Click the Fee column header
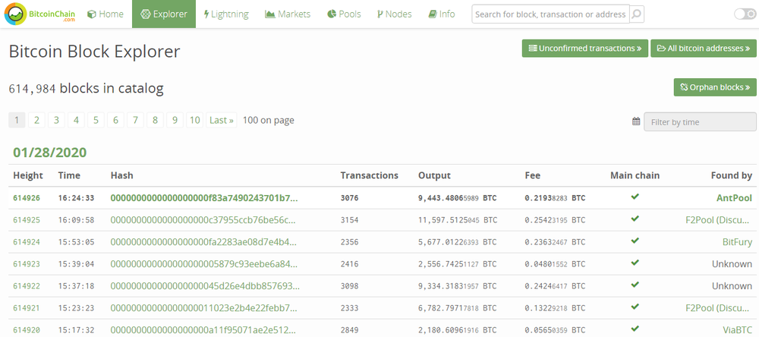The image size is (759, 337). 533,175
